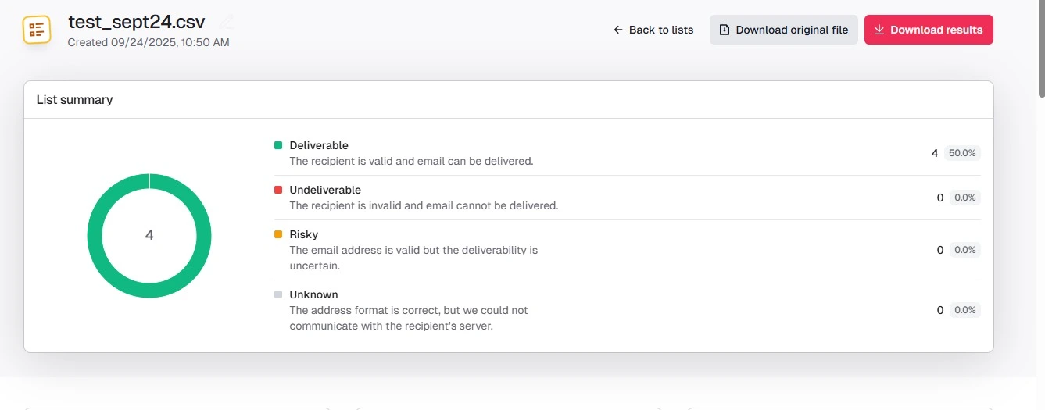
Task: Select the gray Unknown legend square
Action: pyautogui.click(x=278, y=294)
